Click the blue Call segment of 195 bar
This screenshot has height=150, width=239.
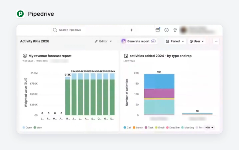pyautogui.click(x=159, y=81)
